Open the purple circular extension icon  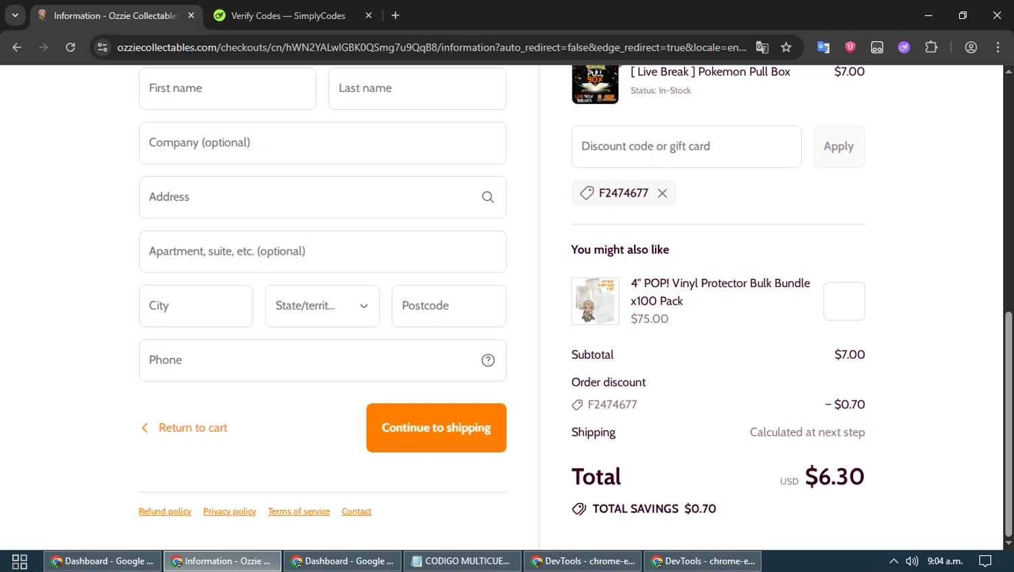(x=904, y=47)
